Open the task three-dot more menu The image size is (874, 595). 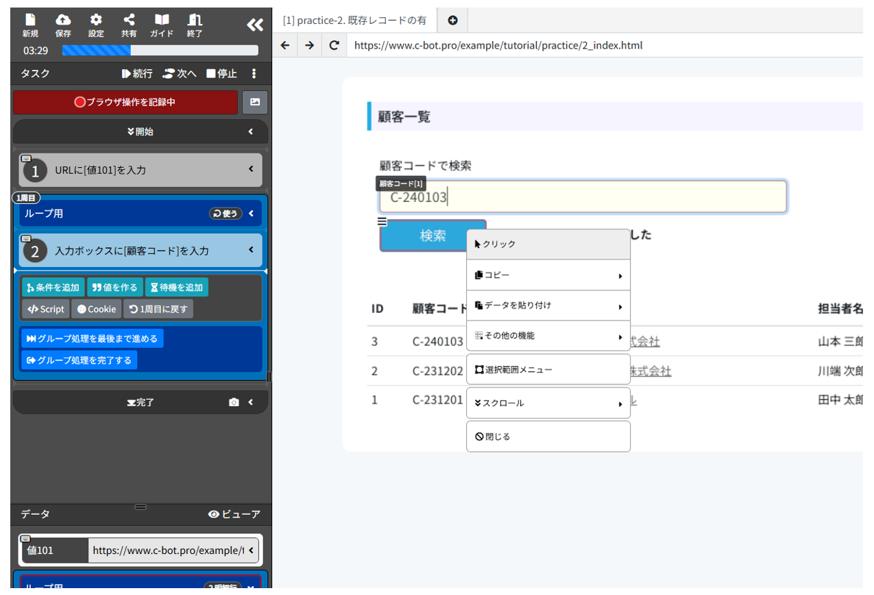[x=254, y=73]
